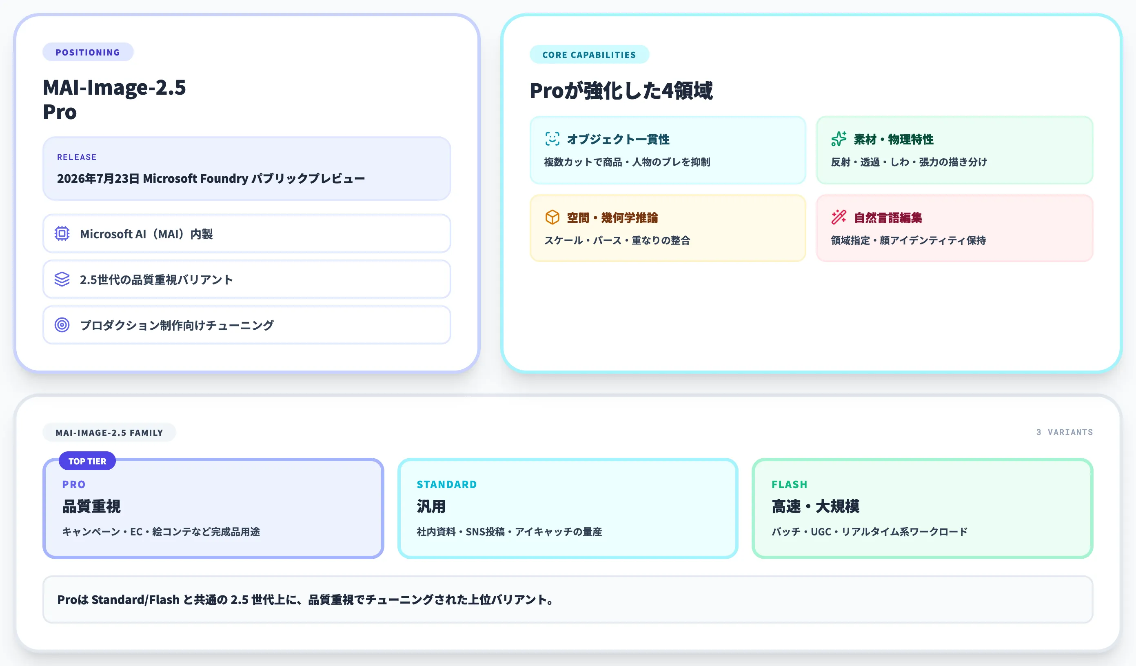The image size is (1136, 666).
Task: Click the magic wand icon next to 自然言語編集
Action: point(839,218)
